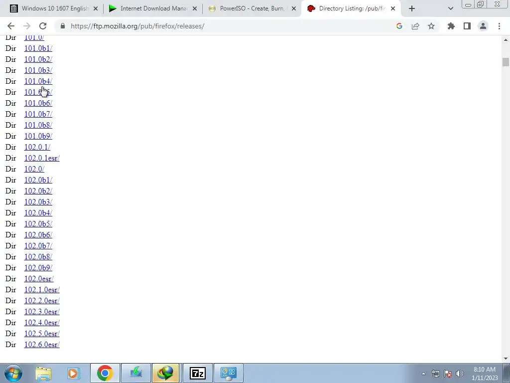Open the 102.0b5/ directory link
510x383 pixels.
[x=38, y=224]
